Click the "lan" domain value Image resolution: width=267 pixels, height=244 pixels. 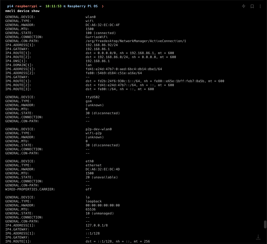pos(89,65)
